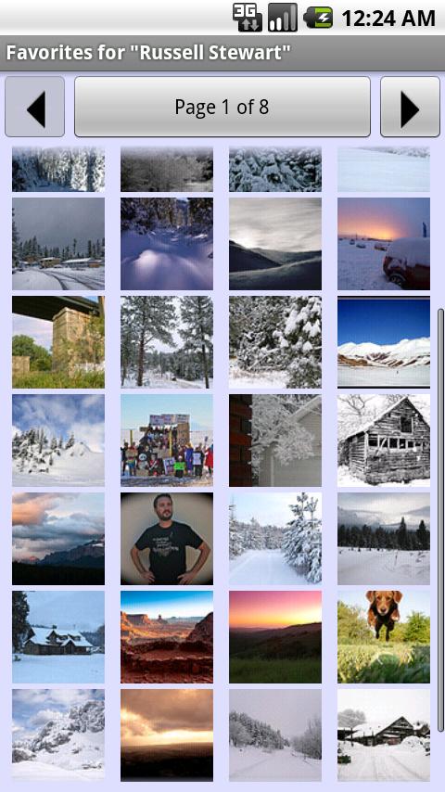Open photo of crowd holding protest signs
445x792 pixels.
pyautogui.click(x=167, y=441)
